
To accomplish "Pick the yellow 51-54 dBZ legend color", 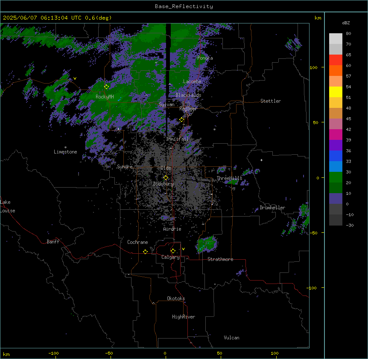I will (x=336, y=92).
